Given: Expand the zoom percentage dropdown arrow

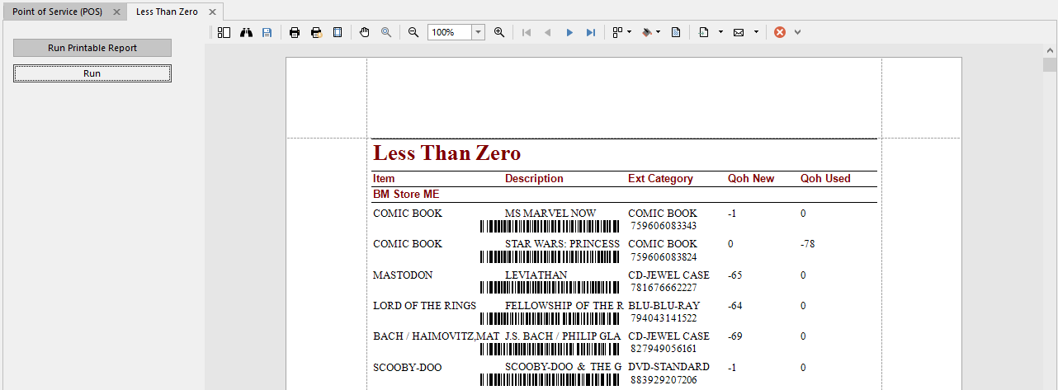Looking at the screenshot, I should click(x=479, y=32).
